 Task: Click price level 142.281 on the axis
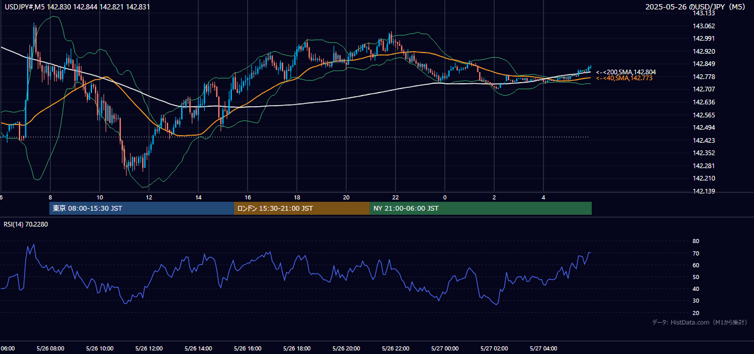click(703, 166)
